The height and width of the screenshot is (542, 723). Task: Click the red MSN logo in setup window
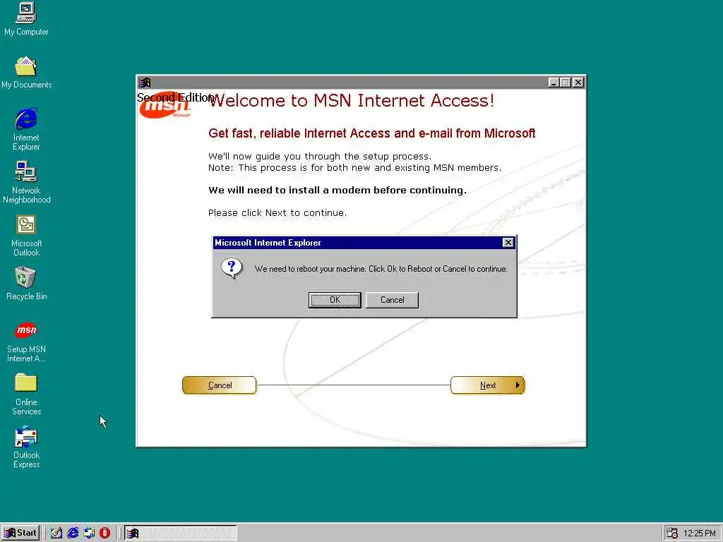coord(165,106)
